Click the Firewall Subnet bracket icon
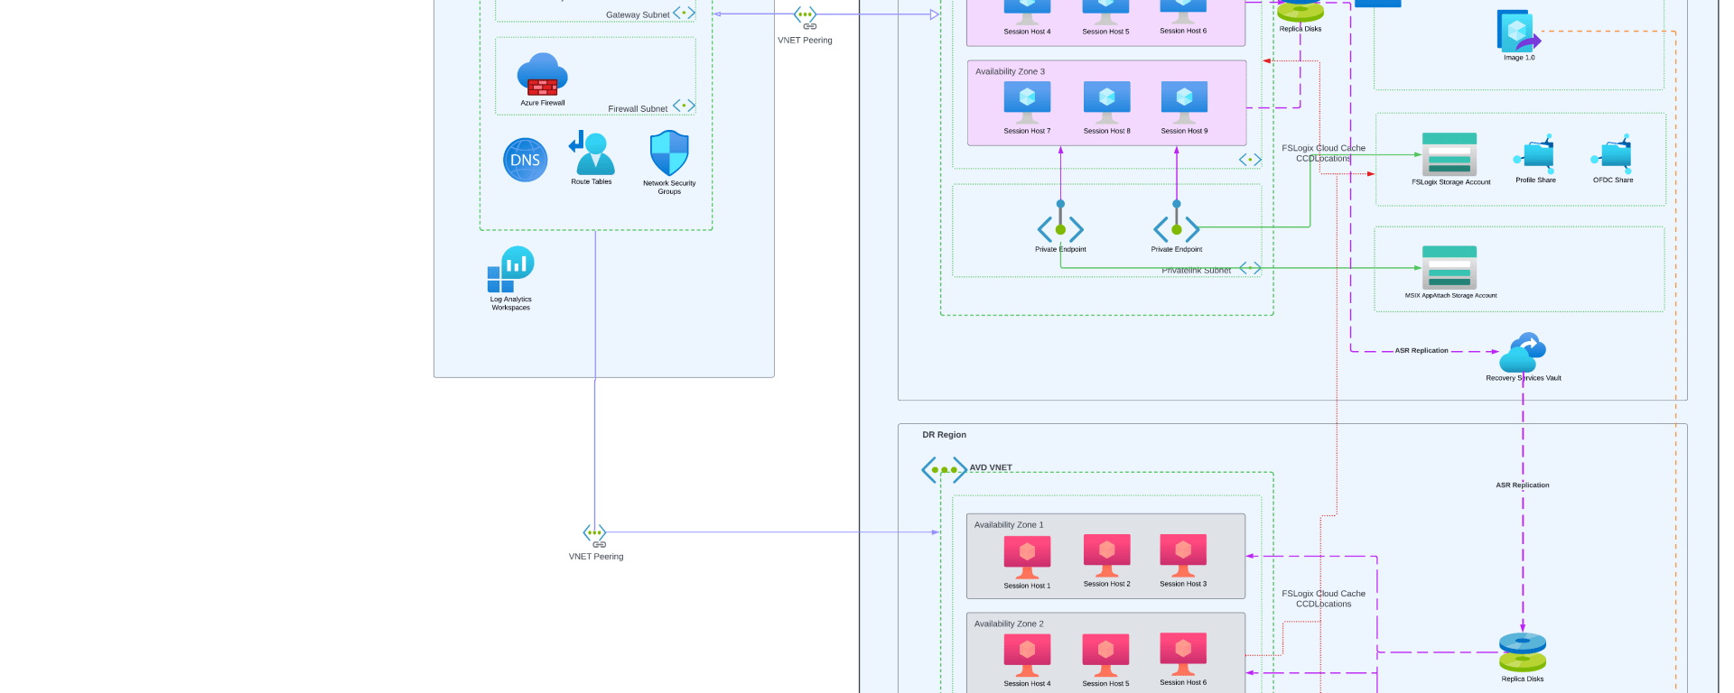Screen dimensions: 1734x693 click(x=684, y=106)
